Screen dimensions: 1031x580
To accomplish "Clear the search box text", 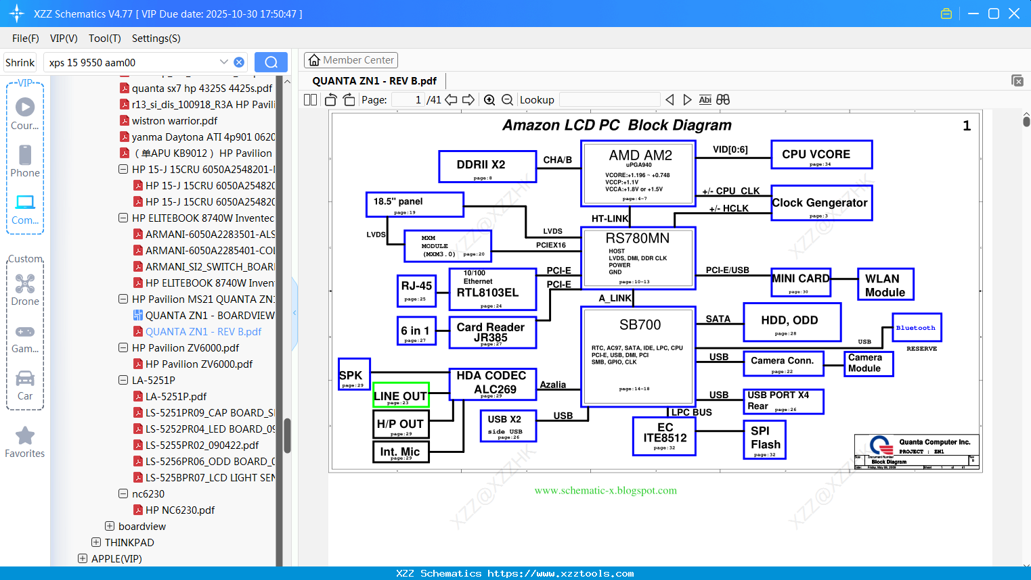I will point(239,62).
